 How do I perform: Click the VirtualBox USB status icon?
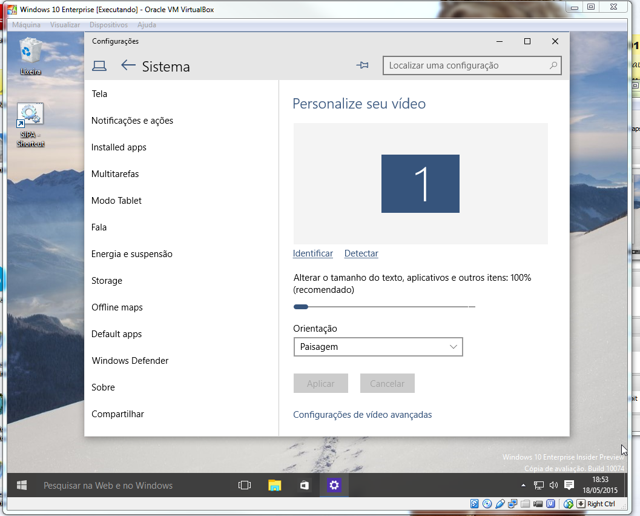click(500, 504)
